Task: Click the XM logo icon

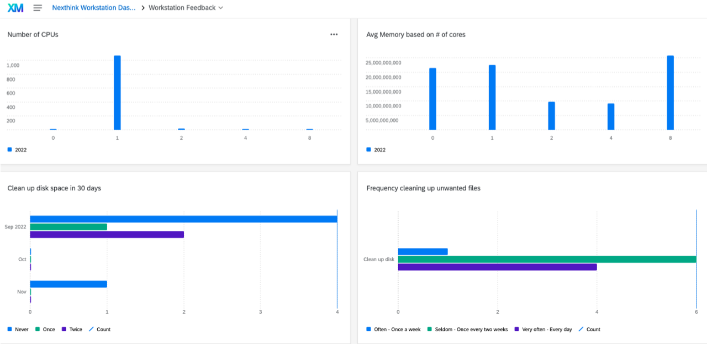Action: (15, 8)
